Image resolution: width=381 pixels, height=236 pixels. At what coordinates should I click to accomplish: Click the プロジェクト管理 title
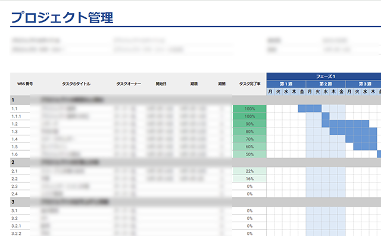[x=62, y=17]
